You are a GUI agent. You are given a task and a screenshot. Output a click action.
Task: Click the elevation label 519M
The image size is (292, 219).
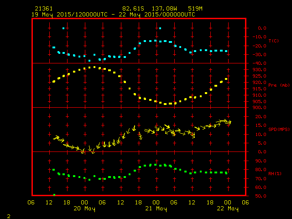pos(195,9)
